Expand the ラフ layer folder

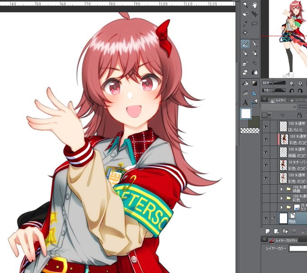coord(282,207)
